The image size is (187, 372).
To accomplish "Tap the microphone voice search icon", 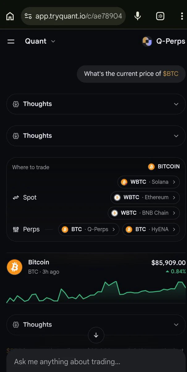I will pyautogui.click(x=138, y=16).
